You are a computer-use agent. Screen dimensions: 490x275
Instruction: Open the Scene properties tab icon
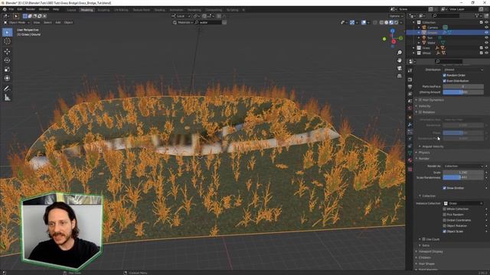point(410,101)
